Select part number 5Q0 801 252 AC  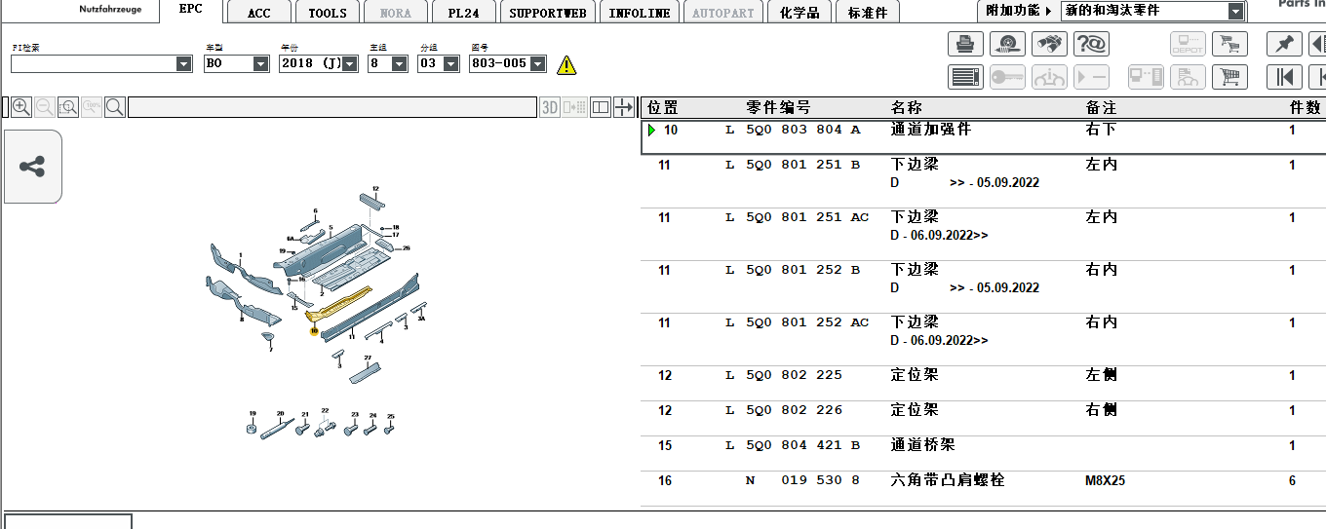point(807,322)
